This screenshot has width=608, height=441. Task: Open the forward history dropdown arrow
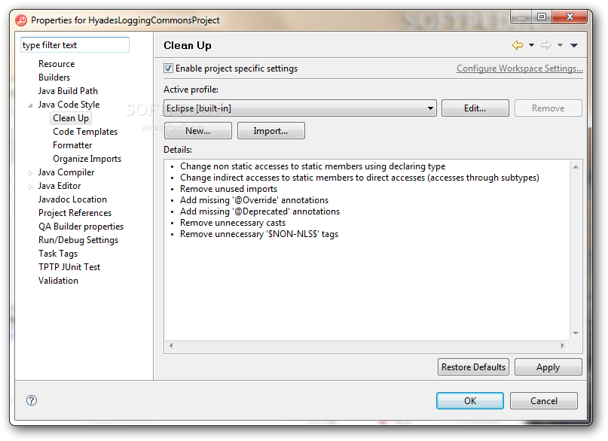click(x=561, y=45)
